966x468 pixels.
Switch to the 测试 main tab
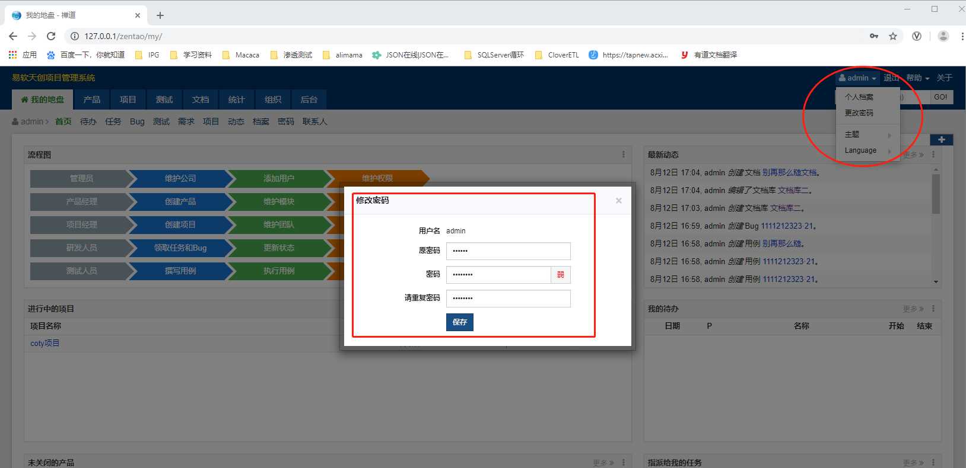tap(164, 100)
